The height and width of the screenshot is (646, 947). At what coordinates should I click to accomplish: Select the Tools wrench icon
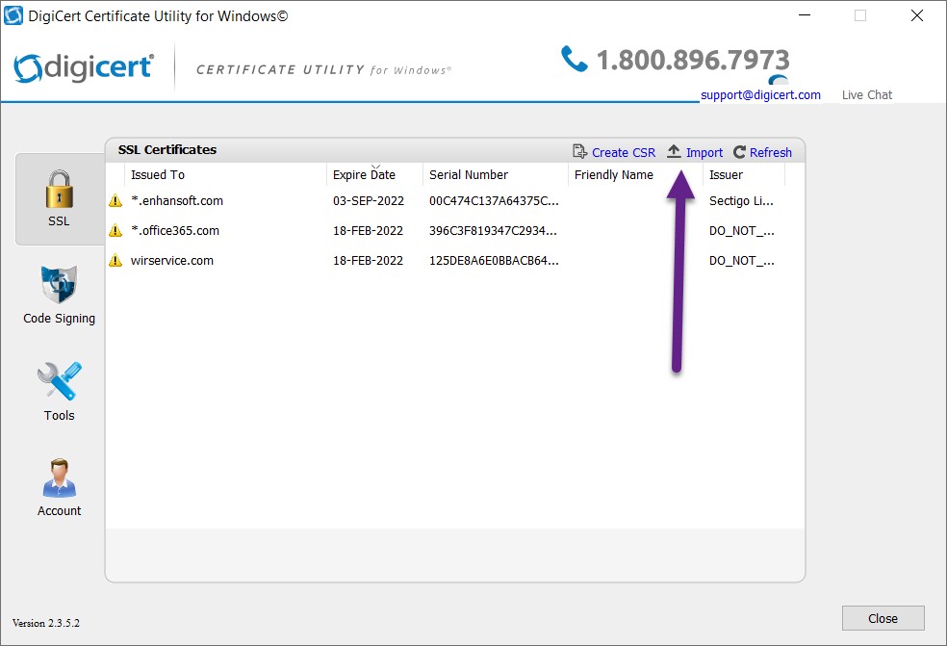pyautogui.click(x=59, y=383)
